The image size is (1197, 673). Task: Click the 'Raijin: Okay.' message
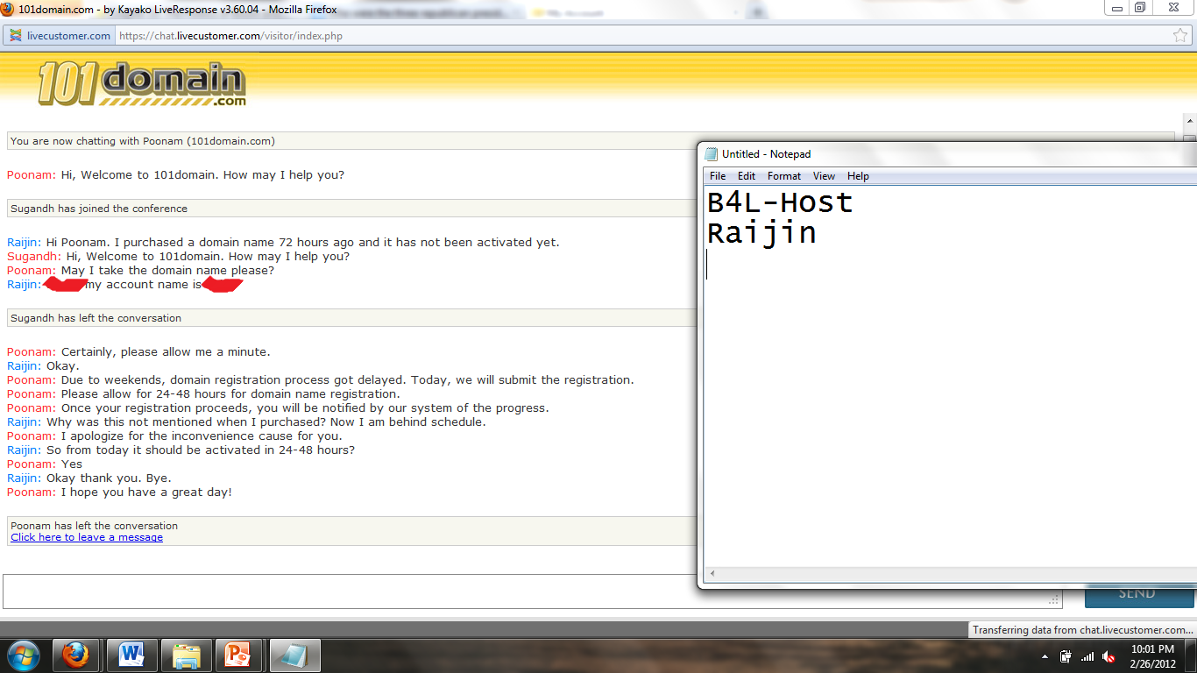point(43,365)
